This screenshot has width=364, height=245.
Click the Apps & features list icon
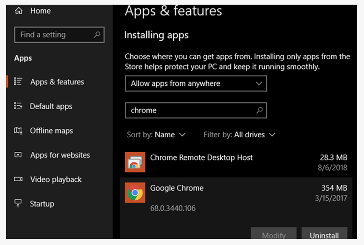coord(18,82)
